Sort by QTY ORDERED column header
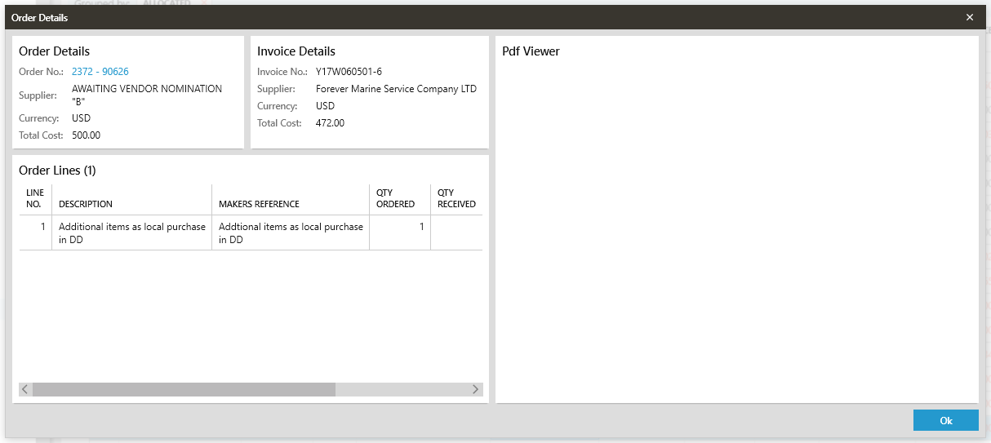991x443 pixels. [x=395, y=198]
